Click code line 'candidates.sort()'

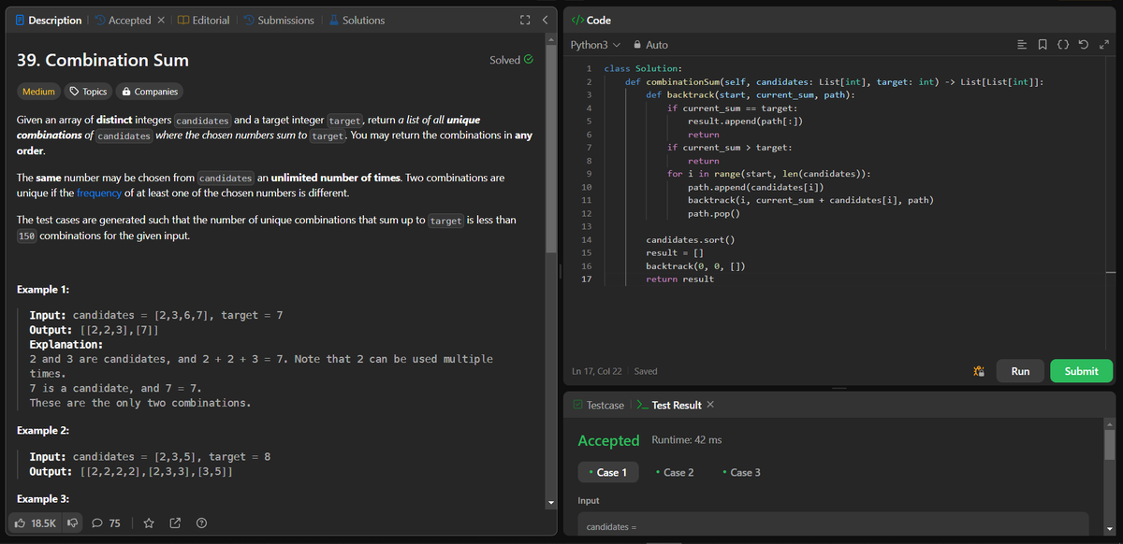691,240
